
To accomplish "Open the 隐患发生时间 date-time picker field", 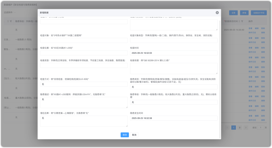I will click(174, 118).
